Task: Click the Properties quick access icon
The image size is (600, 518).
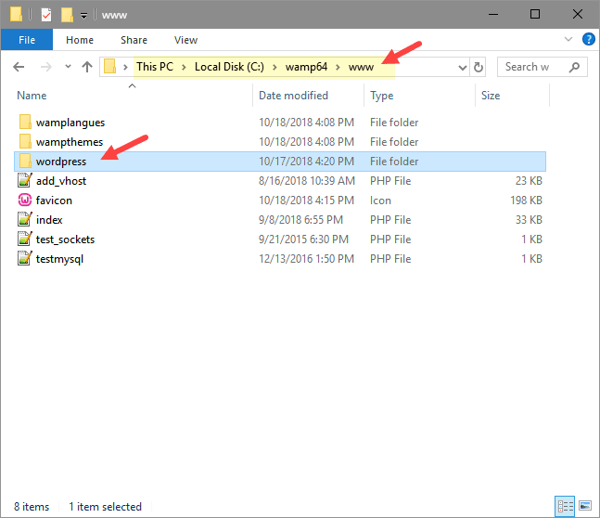Action: (x=46, y=15)
